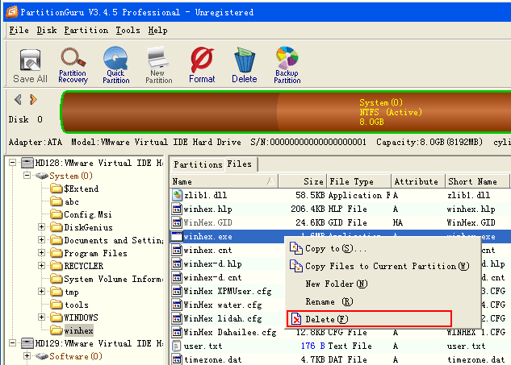
Task: Click the Save All toolbar icon
Action: (x=31, y=65)
